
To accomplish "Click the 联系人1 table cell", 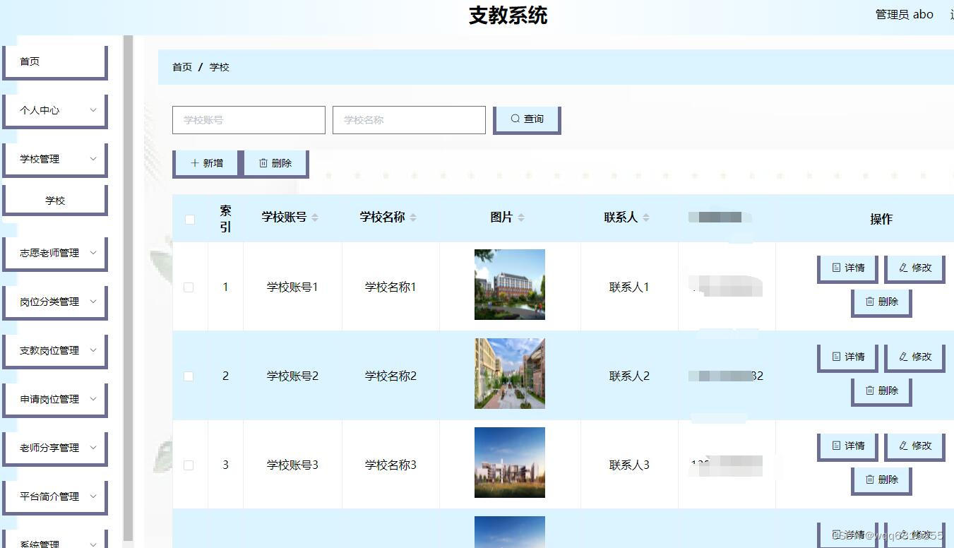I will point(629,287).
